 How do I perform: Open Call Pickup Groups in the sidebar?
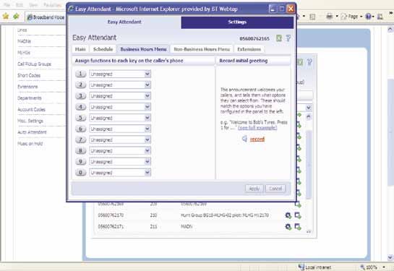(x=34, y=64)
